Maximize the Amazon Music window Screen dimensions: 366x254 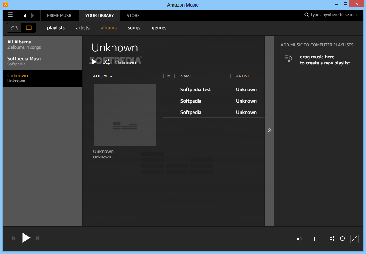coord(345,3)
